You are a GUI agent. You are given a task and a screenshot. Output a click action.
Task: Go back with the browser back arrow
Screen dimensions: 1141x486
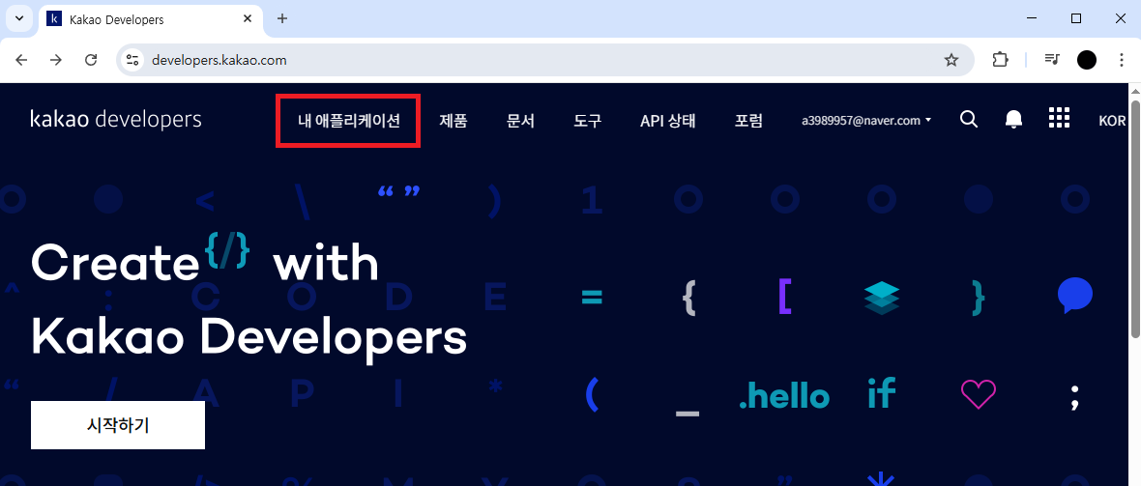(21, 60)
